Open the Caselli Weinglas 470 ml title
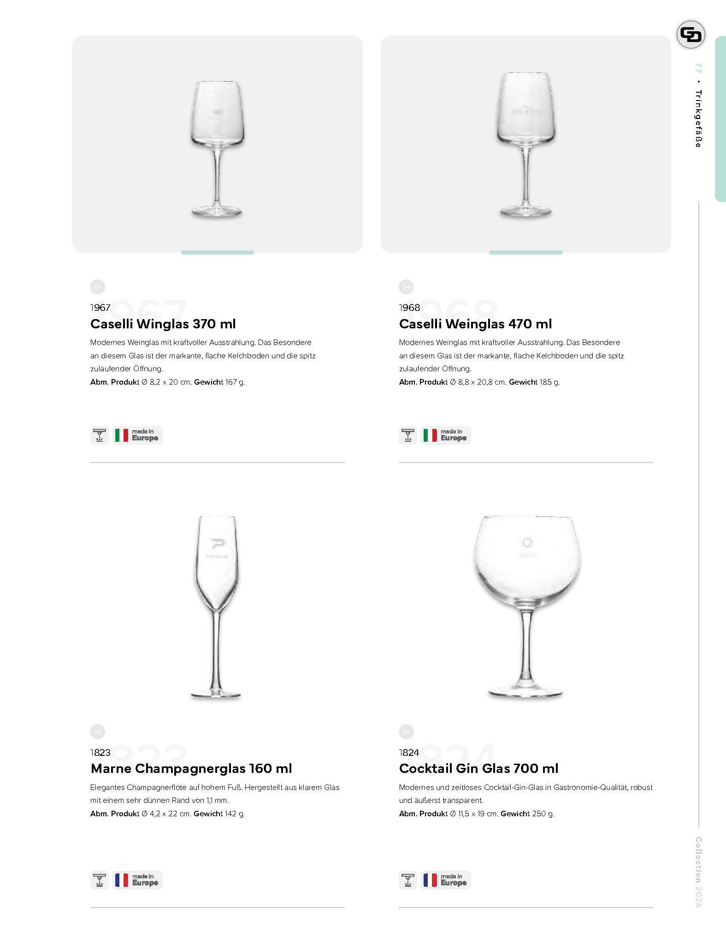726x944 pixels. 475,324
